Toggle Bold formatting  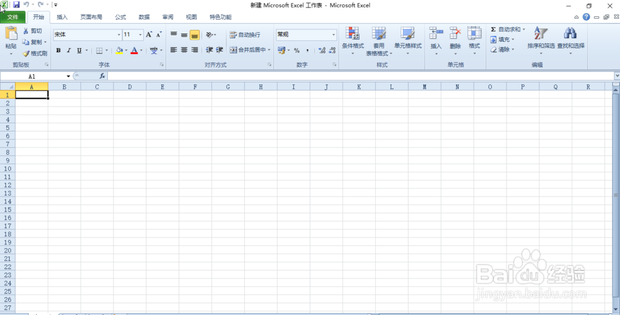coord(58,51)
